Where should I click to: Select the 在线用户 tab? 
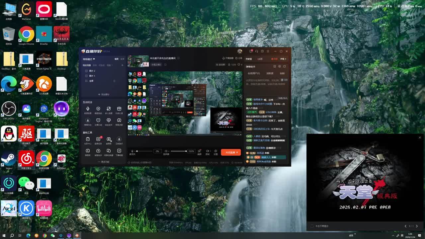coord(254,73)
